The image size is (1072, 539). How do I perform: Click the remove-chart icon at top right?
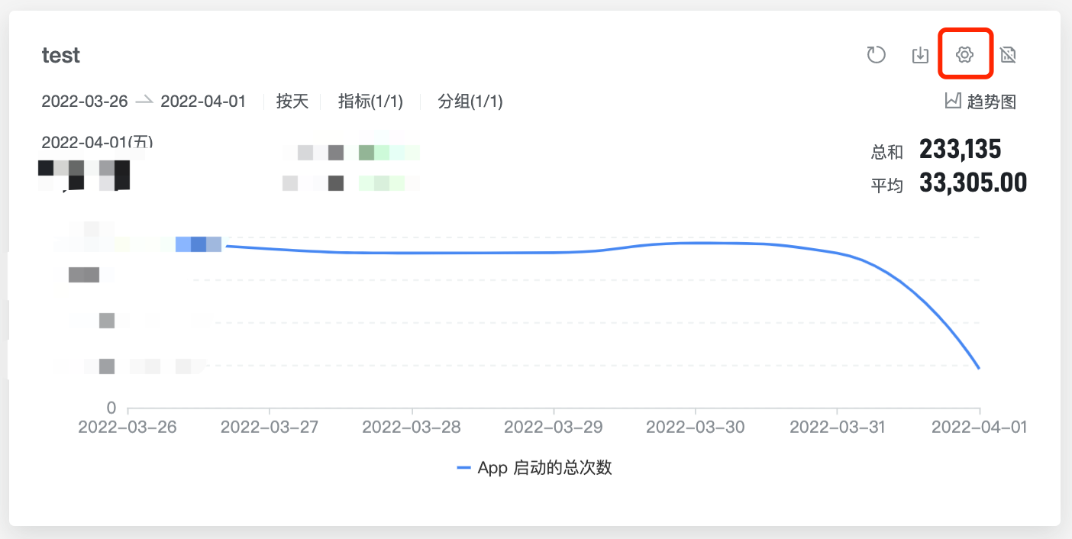click(1008, 55)
